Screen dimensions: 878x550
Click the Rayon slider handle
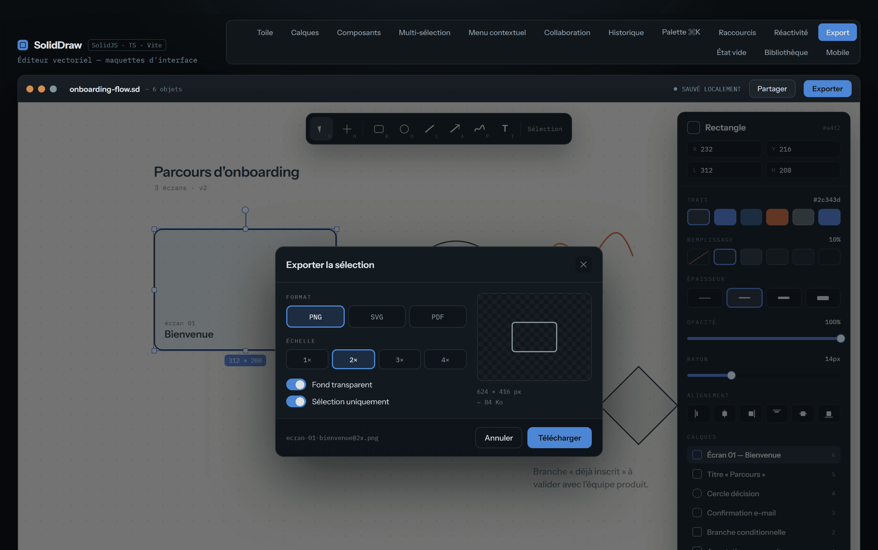pos(731,375)
